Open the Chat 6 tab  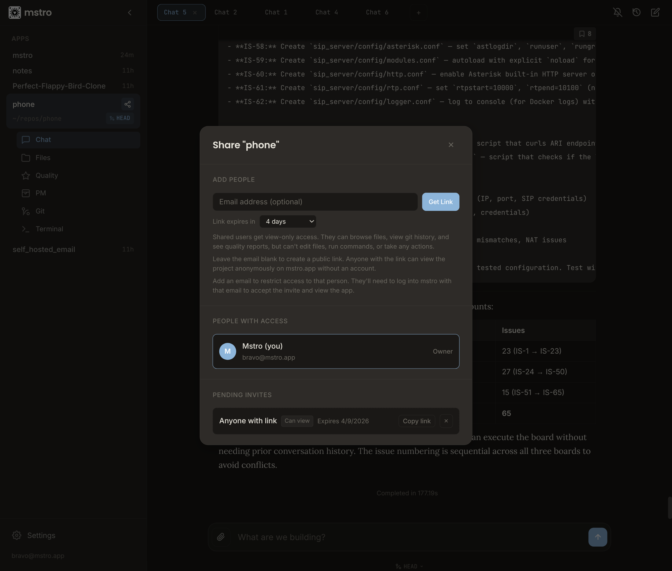point(377,12)
